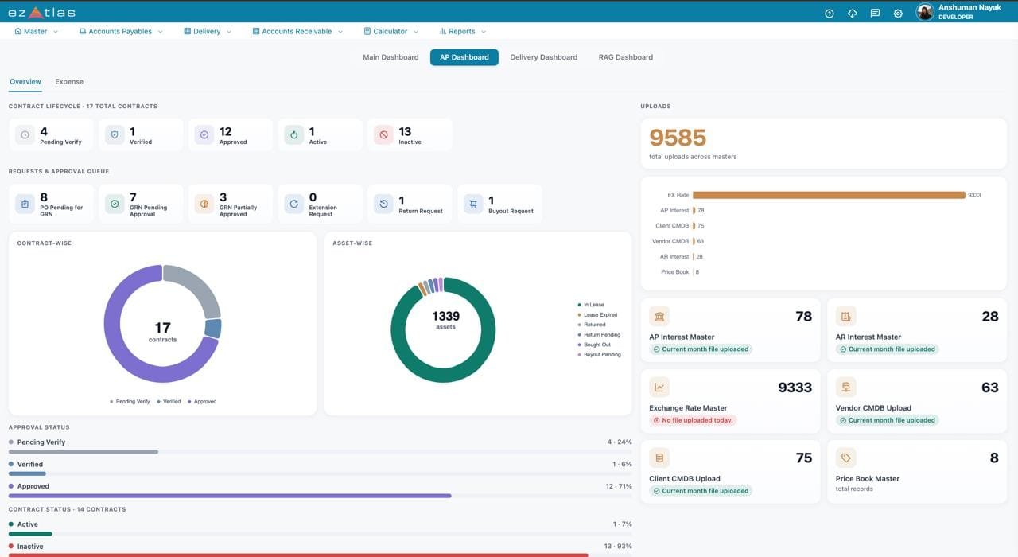Open the cloud download icon in header

852,14
